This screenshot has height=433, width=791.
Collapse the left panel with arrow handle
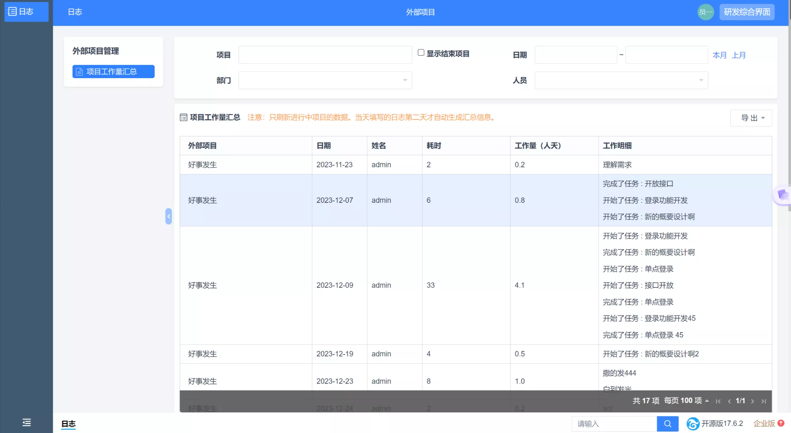click(x=169, y=216)
